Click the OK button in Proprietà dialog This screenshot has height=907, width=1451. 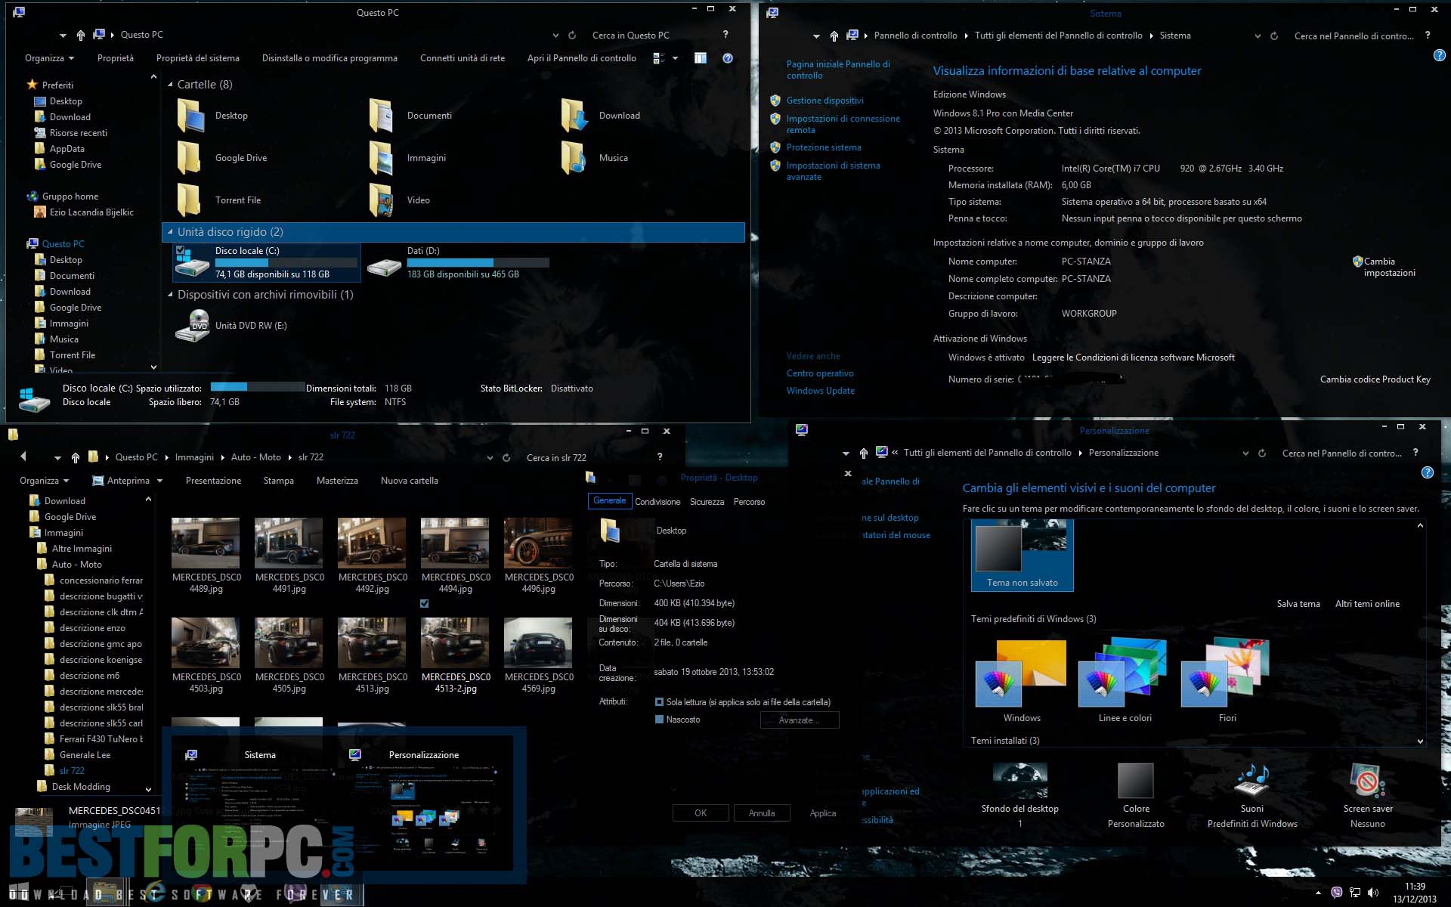coord(701,813)
